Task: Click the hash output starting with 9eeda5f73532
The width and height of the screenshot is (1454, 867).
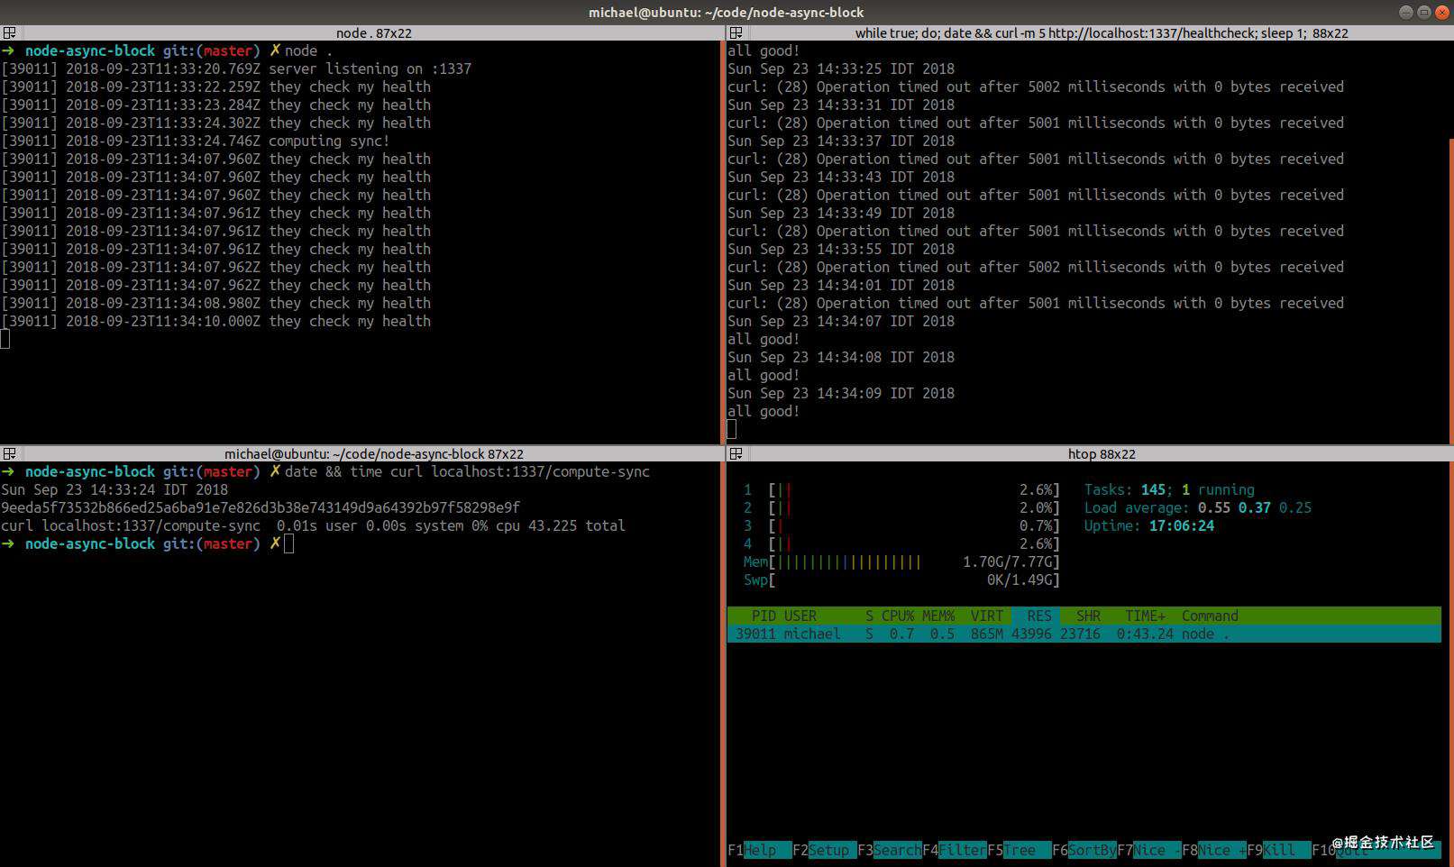Action: click(x=261, y=507)
